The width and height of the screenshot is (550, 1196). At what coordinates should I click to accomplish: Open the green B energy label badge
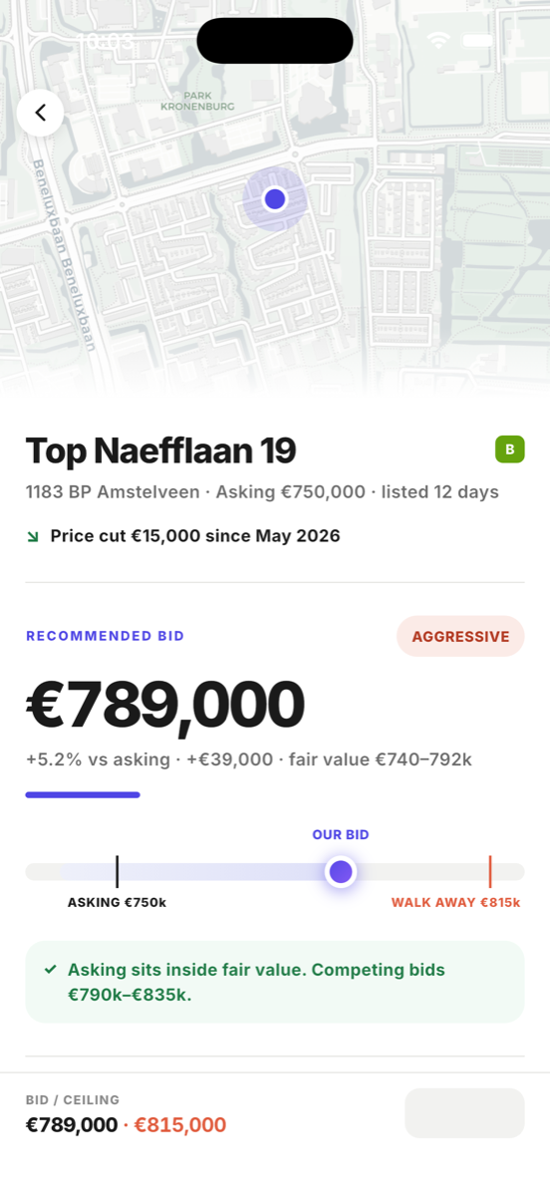pos(510,449)
